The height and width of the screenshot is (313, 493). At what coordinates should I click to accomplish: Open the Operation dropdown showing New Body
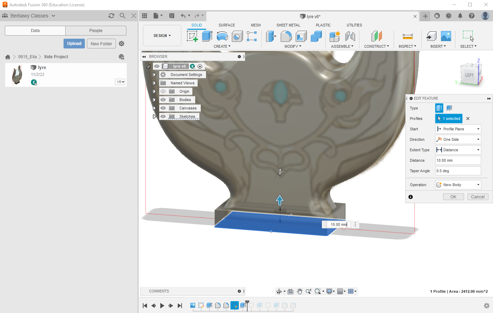point(458,185)
